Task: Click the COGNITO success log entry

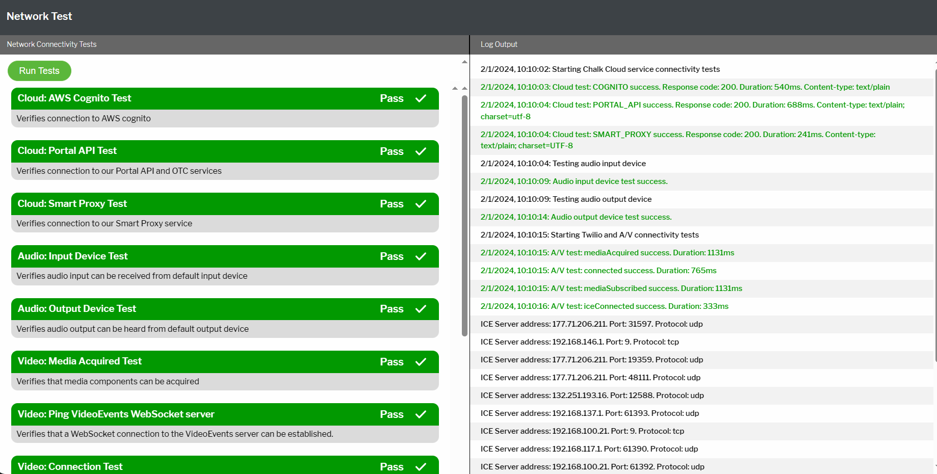Action: (685, 87)
